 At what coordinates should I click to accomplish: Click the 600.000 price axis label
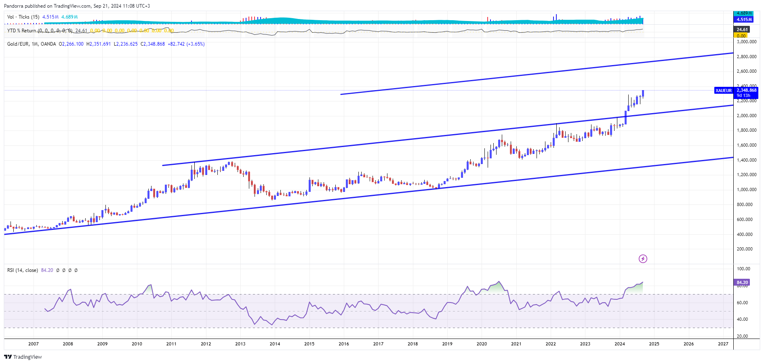(745, 219)
